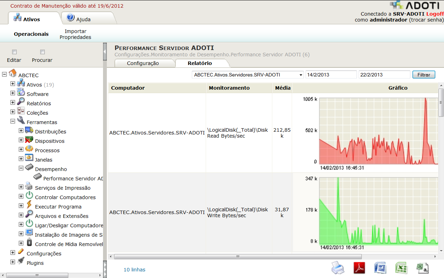Click the Controlar Computadores power icon
The width and height of the screenshot is (444, 278).
[29, 195]
